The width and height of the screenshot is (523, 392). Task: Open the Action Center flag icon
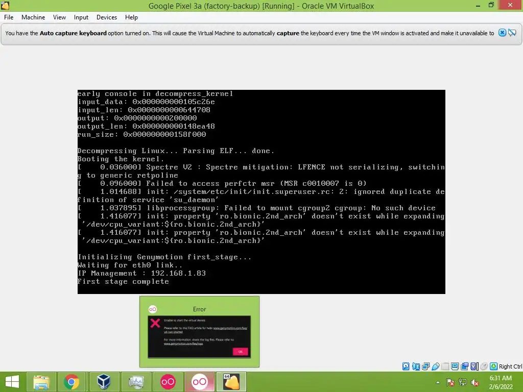(x=450, y=383)
